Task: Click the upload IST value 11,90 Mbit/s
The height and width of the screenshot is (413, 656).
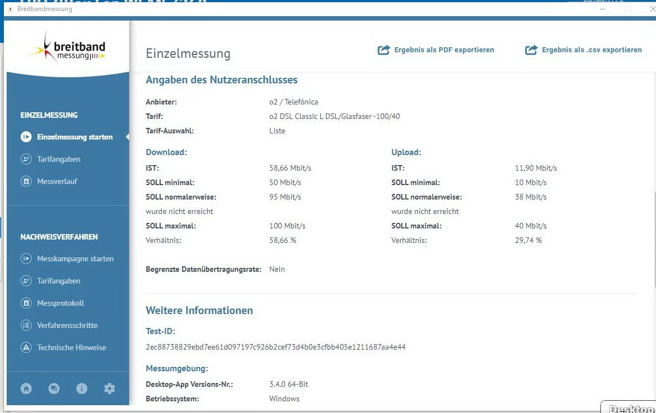Action: tap(536, 168)
